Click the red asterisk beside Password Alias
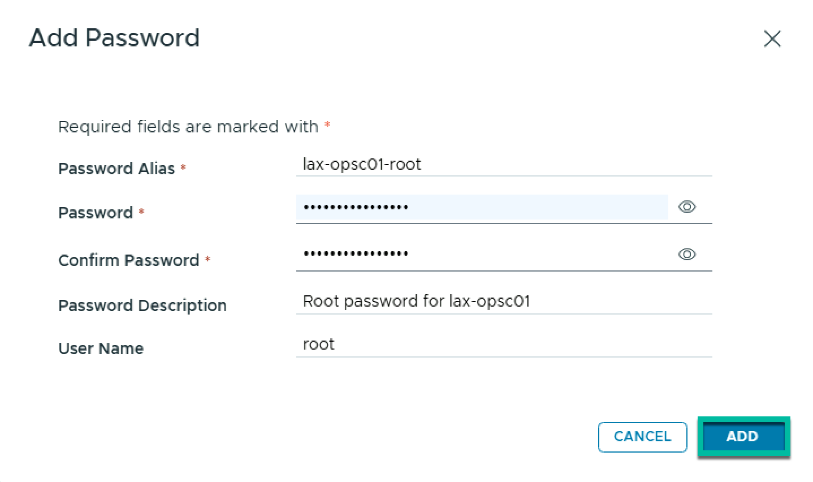The height and width of the screenshot is (482, 813). click(183, 169)
